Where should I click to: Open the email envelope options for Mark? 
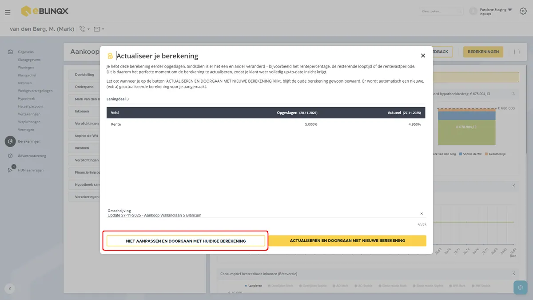(x=99, y=29)
